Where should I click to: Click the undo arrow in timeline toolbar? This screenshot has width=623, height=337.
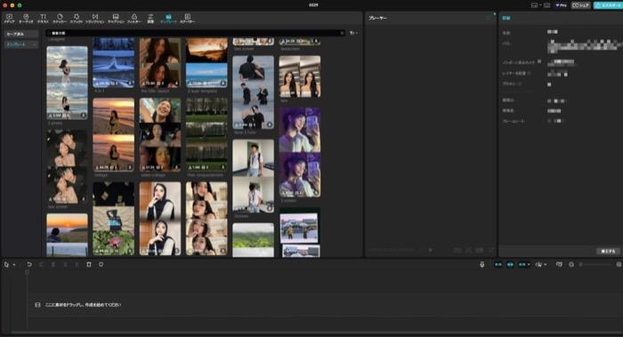click(29, 264)
